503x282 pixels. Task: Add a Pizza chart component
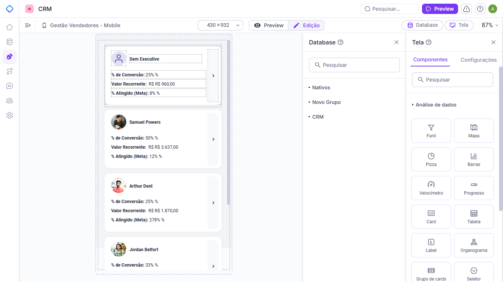tap(431, 159)
